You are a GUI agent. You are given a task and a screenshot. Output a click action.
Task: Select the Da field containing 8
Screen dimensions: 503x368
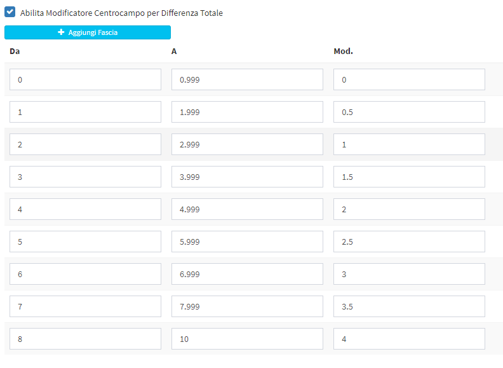[86, 339]
